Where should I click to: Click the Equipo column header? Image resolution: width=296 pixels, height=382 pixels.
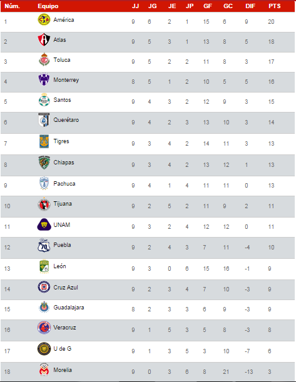pos(48,6)
